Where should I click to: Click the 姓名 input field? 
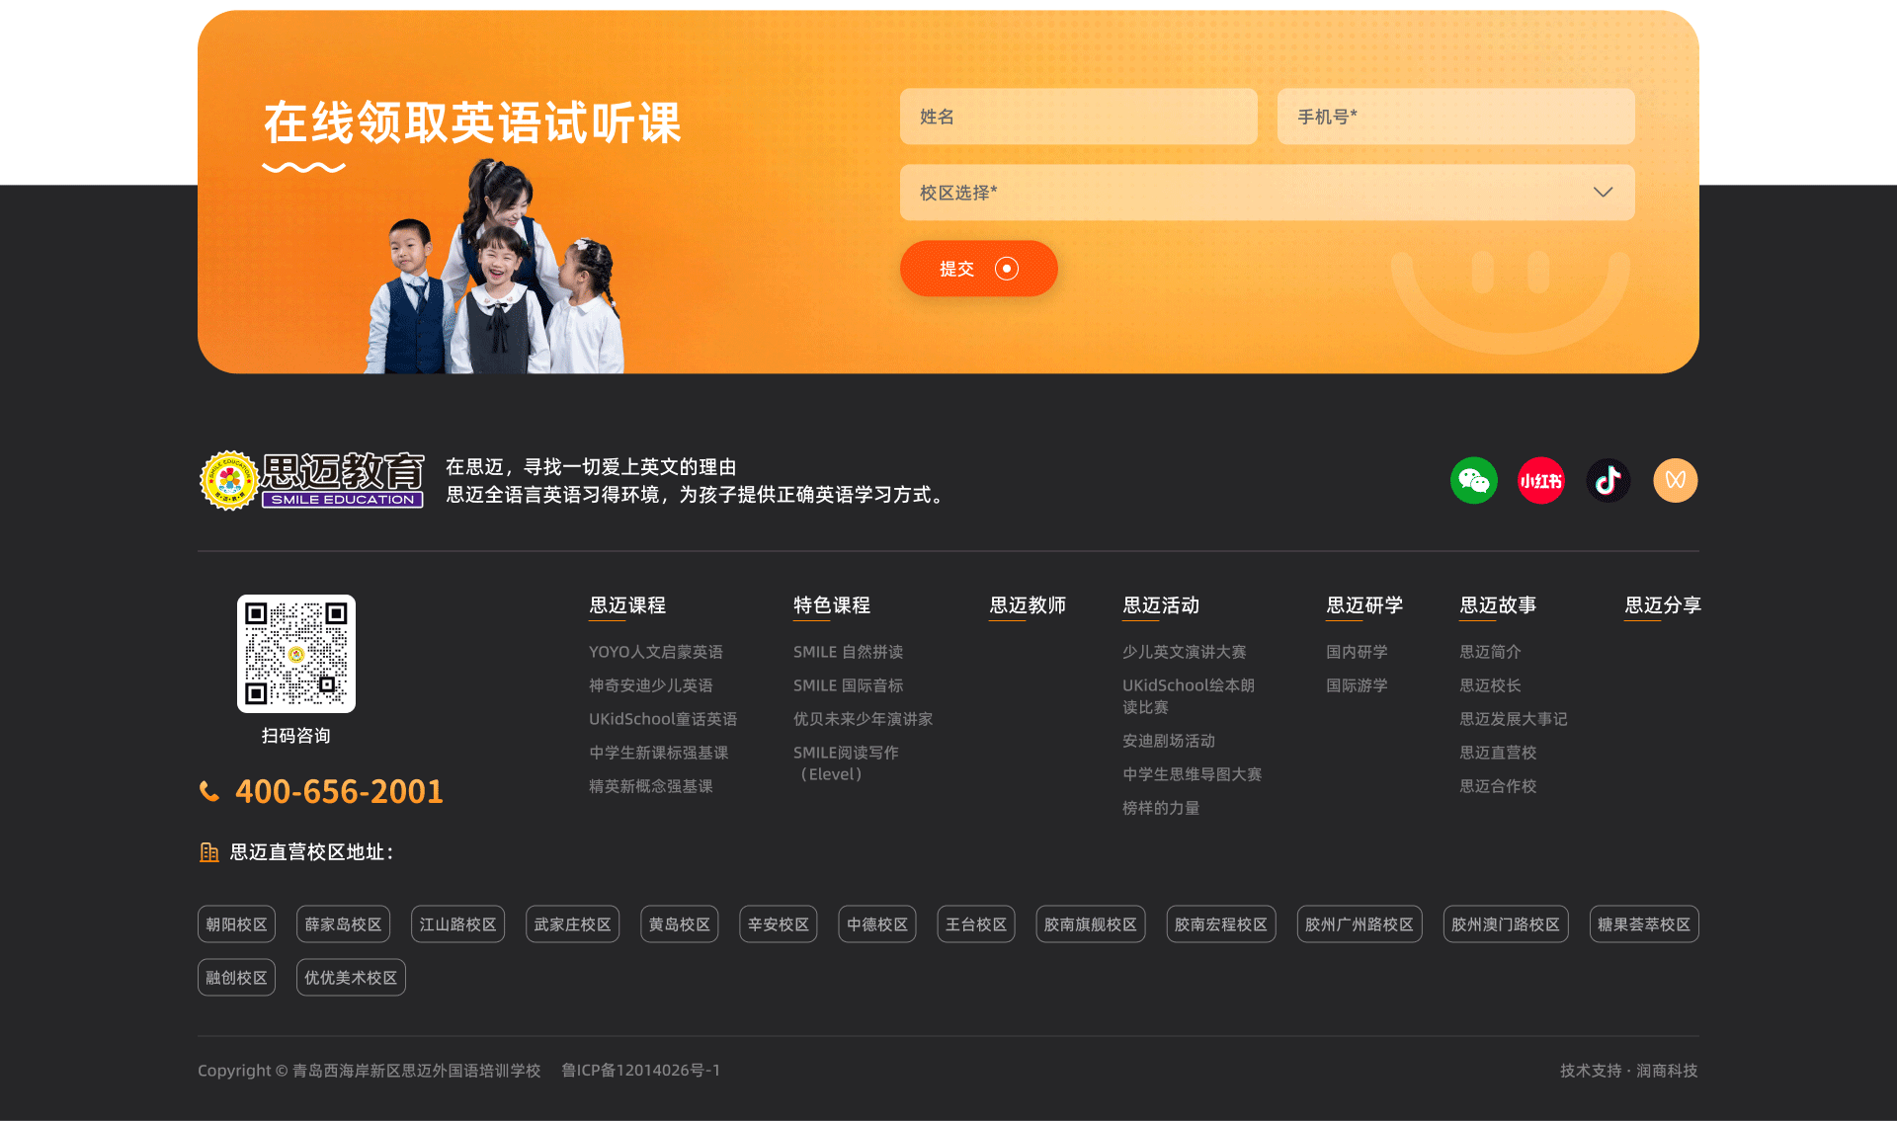pyautogui.click(x=1078, y=117)
